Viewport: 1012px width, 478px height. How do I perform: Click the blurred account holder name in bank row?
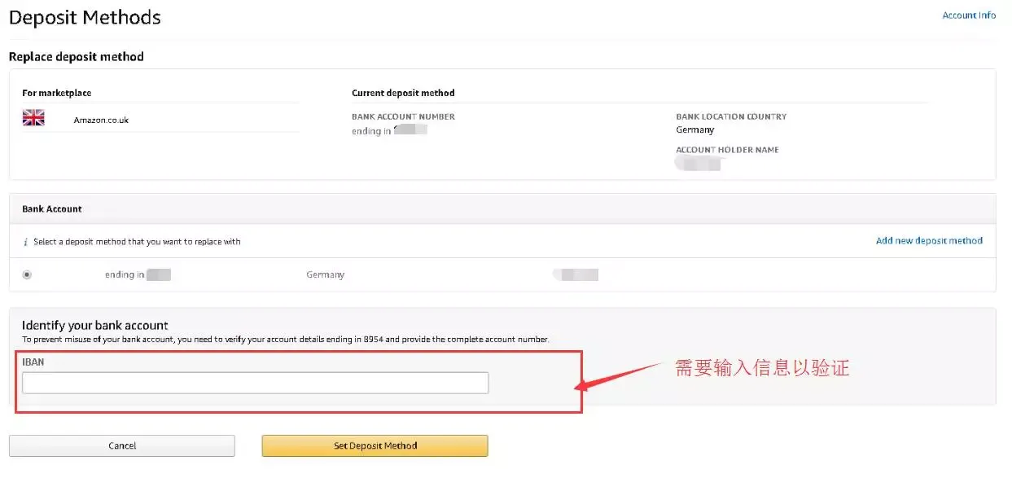pyautogui.click(x=576, y=274)
